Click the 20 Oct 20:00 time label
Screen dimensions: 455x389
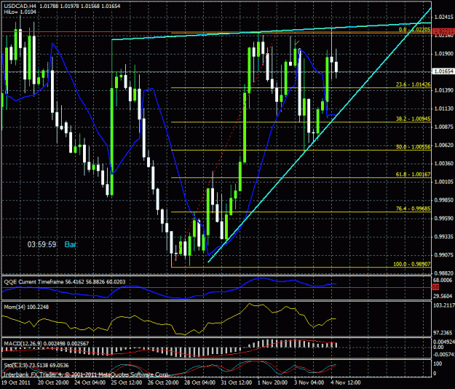coord(53,382)
